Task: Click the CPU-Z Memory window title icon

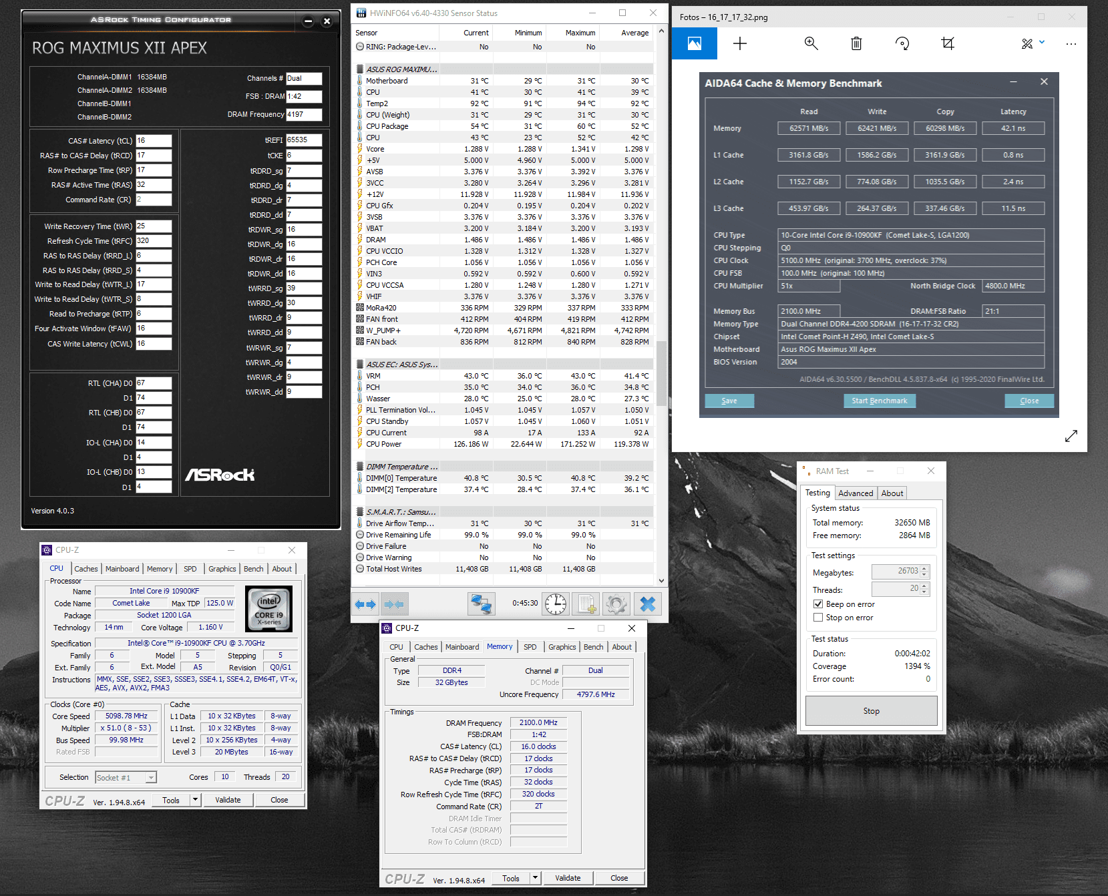Action: click(x=387, y=628)
